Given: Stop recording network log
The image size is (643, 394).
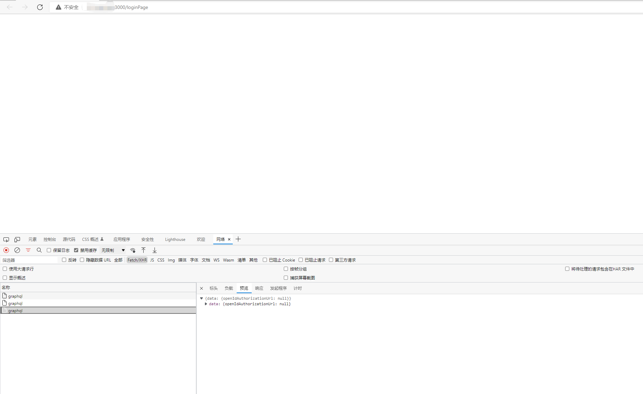Looking at the screenshot, I should click(x=6, y=250).
